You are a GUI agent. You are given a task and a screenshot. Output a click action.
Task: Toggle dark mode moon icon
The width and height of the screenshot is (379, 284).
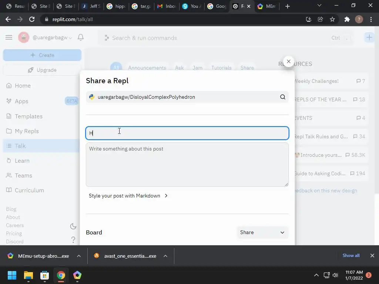pos(73,226)
